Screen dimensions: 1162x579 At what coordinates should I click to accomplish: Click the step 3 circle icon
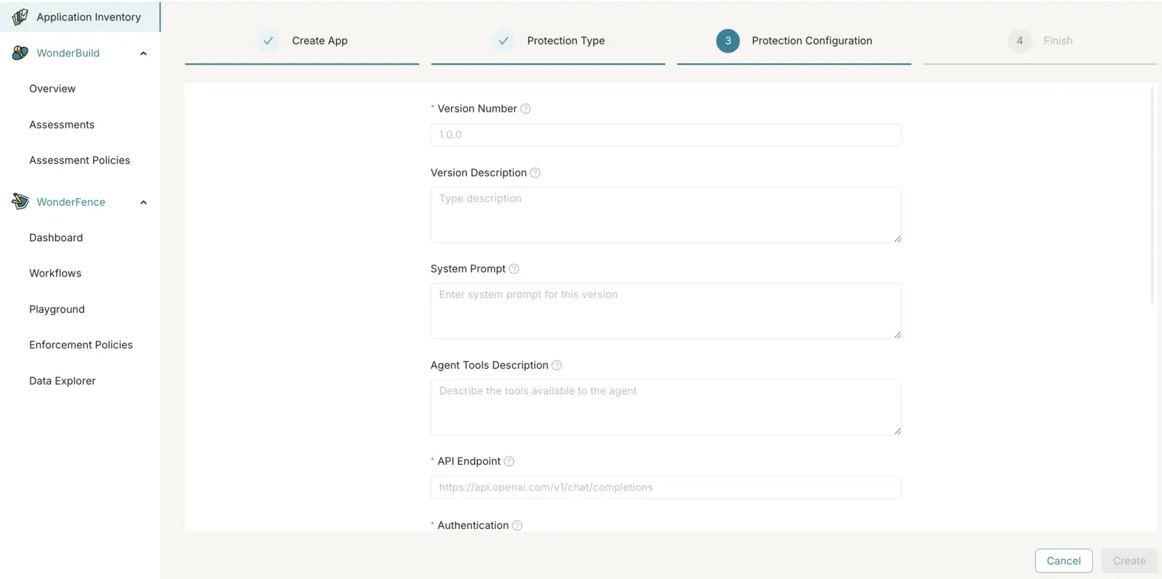click(728, 41)
